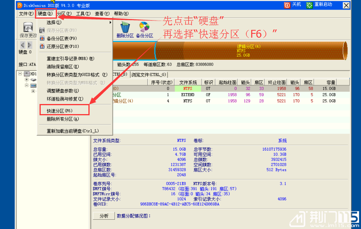Click the 关机 shutdown power icon
This screenshot has width=361, height=229.
tap(287, 5)
